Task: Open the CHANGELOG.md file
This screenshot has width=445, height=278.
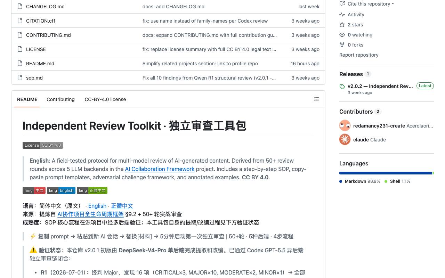Action: coord(45,7)
